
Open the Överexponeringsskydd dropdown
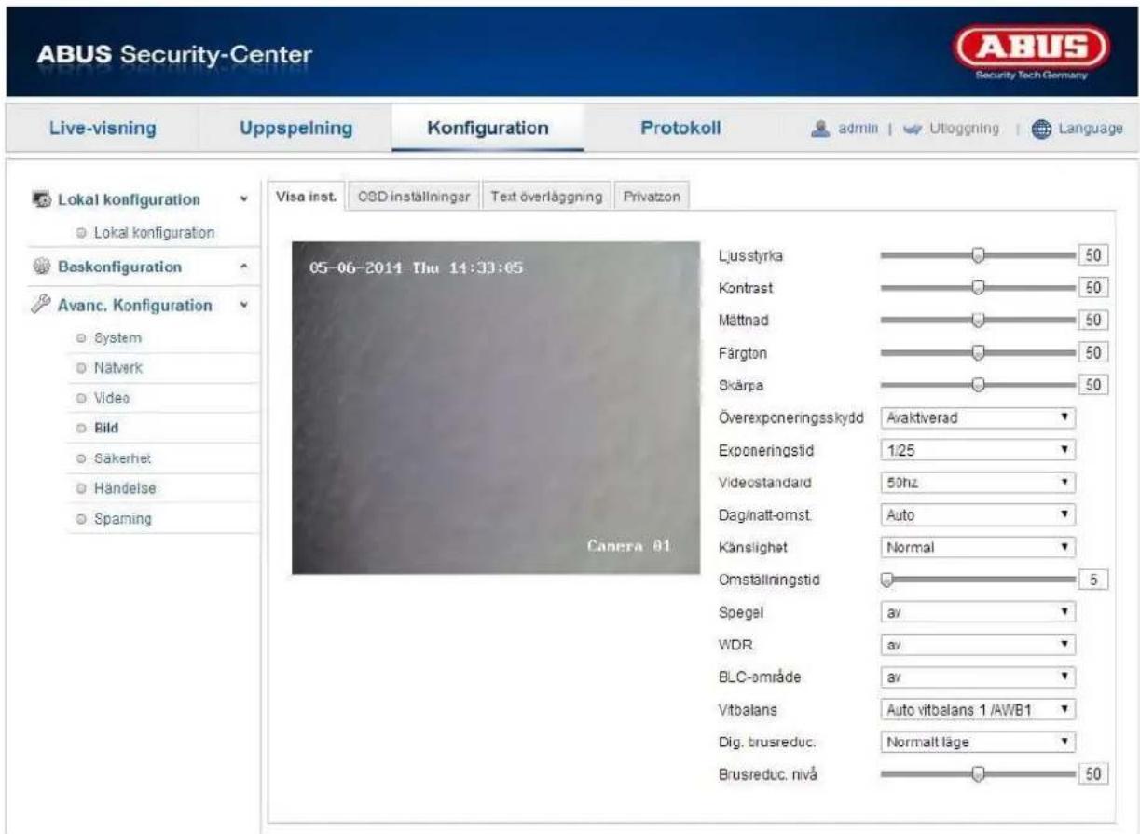click(978, 418)
